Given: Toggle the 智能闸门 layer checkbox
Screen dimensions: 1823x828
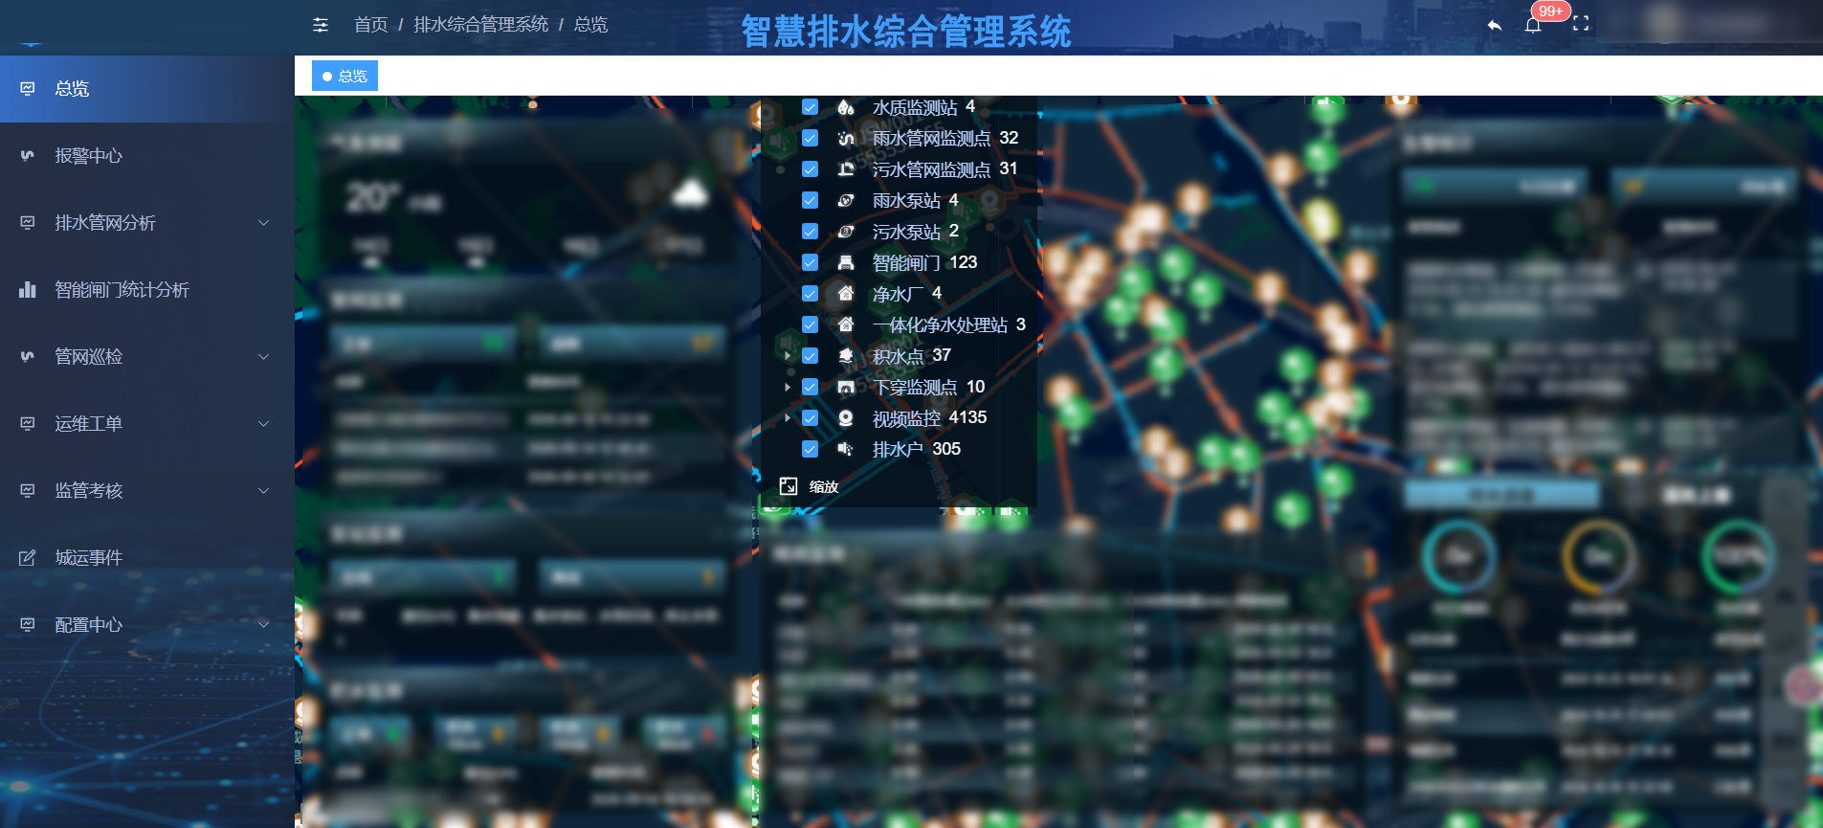Looking at the screenshot, I should point(810,262).
